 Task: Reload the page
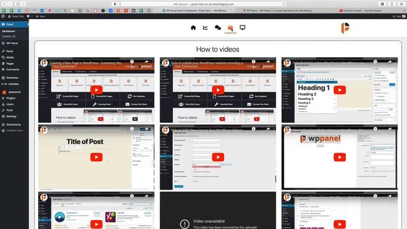point(284,4)
